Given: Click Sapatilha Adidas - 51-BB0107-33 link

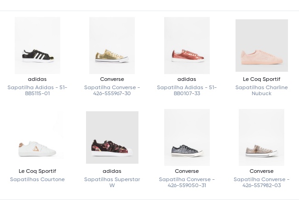Looking at the screenshot, I should [x=187, y=91].
